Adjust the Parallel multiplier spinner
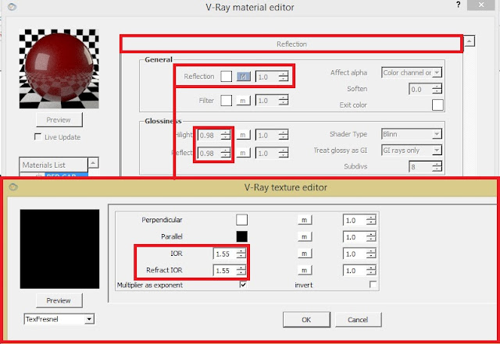 tap(371, 237)
